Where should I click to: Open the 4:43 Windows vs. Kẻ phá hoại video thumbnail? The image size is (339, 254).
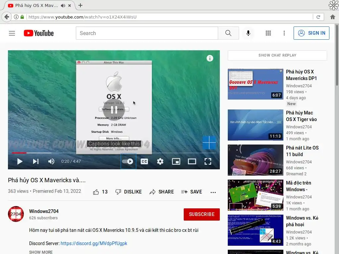pos(255,230)
